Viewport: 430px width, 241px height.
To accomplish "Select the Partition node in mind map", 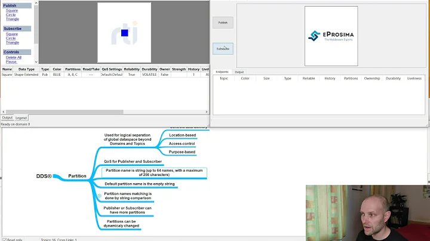I will point(77,176).
